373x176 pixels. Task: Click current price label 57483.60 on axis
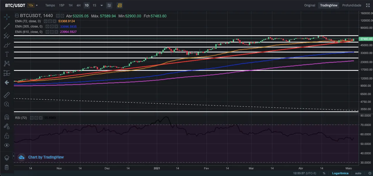point(366,39)
